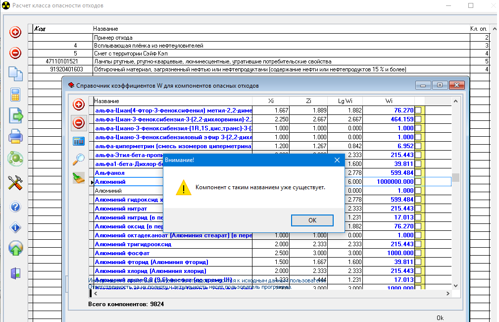The width and height of the screenshot is (499, 322).
Task: Close the Внимание! dialog with its X button
Action: pos(337,161)
